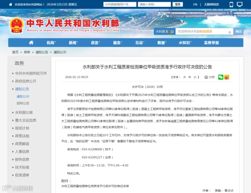Screen dimensions: 251x193
Task: Click the publish date 2026-01-23 09:25
Action: [x=76, y=77]
